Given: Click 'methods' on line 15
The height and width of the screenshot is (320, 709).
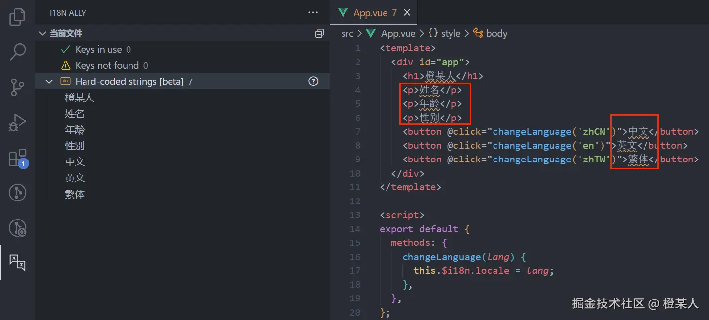Looking at the screenshot, I should (410, 243).
